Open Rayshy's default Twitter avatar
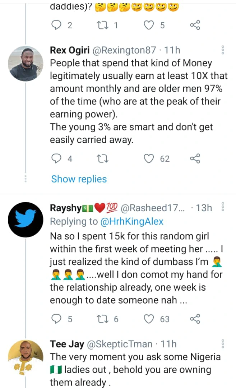 coord(25,220)
